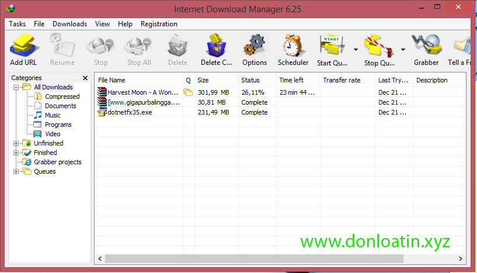477x273 pixels.
Task: Select the All Downloads category
Action: [53, 87]
